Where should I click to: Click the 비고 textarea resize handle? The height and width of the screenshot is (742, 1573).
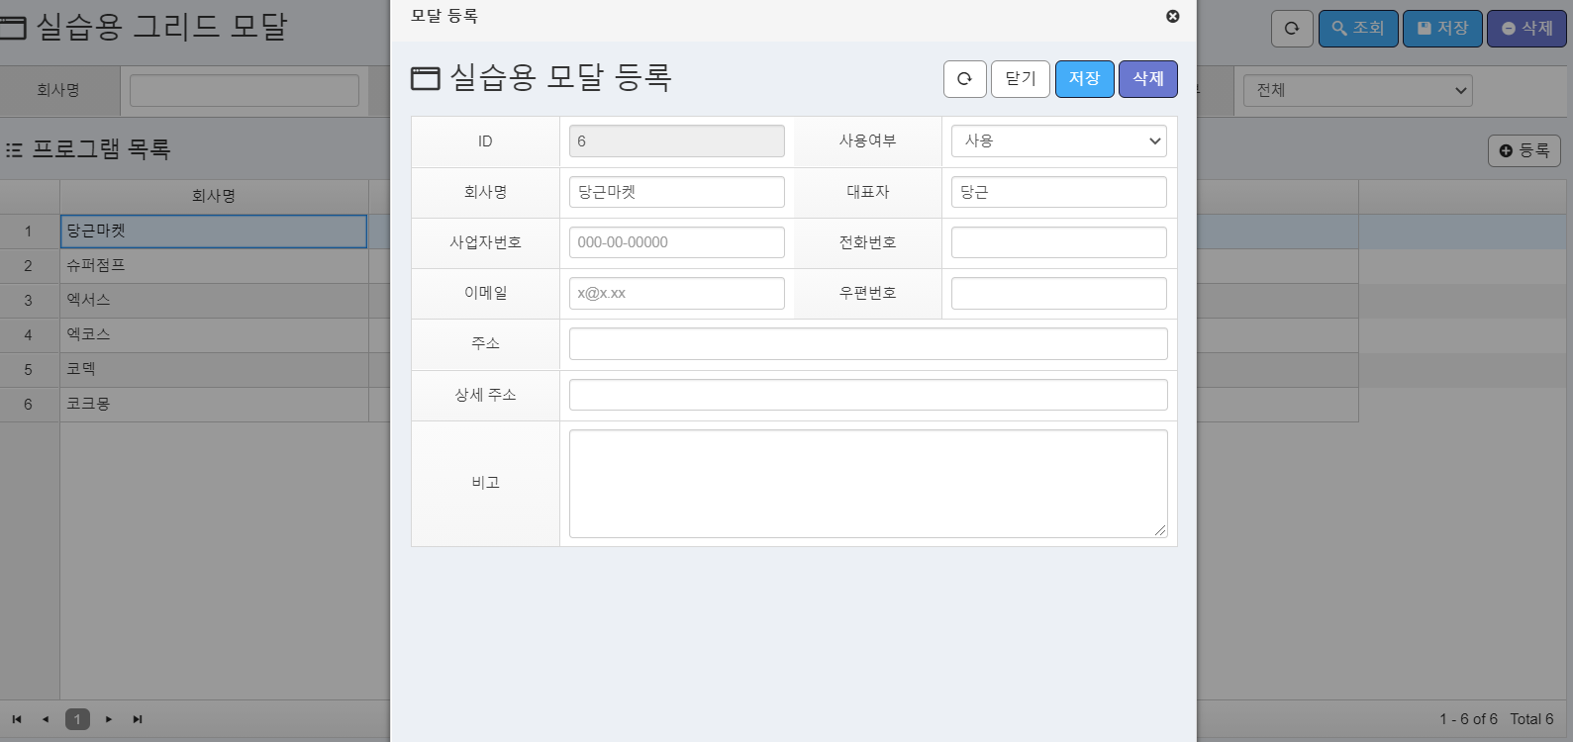(x=1160, y=530)
